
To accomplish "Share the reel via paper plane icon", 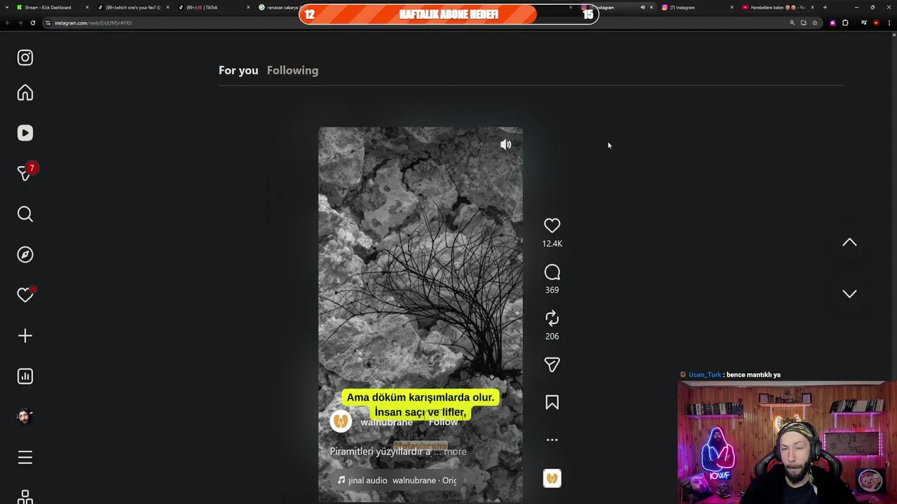I will click(552, 365).
